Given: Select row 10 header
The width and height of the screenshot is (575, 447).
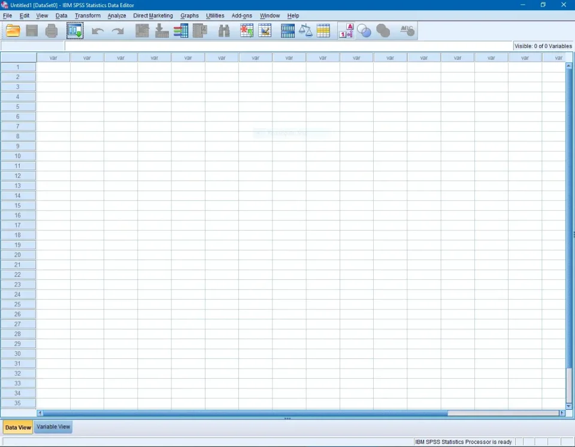Looking at the screenshot, I should click(x=18, y=156).
